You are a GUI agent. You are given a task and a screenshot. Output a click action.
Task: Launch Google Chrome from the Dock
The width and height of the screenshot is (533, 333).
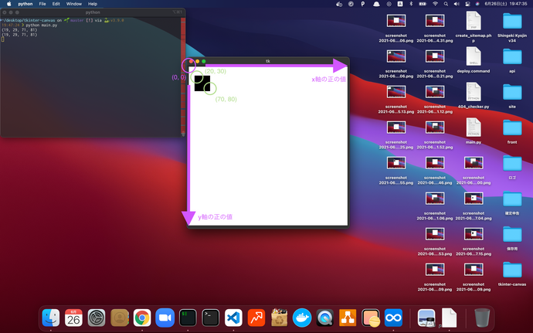142,318
